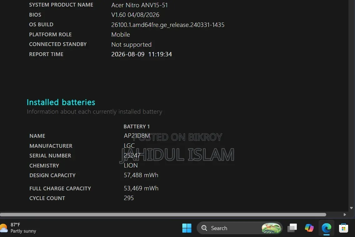Select the OS build value 26100.1.amd64fre
The height and width of the screenshot is (237, 355).
(168, 25)
